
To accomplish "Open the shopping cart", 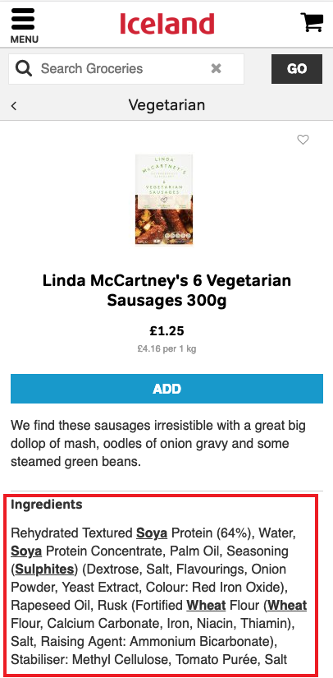I will [312, 21].
